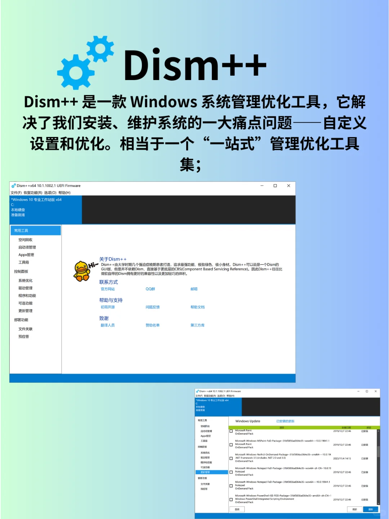Open 帮助(H) menu in the upper window

pos(64,192)
